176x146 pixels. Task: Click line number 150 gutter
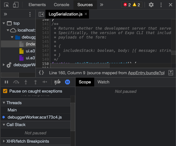pyautogui.click(x=45, y=64)
